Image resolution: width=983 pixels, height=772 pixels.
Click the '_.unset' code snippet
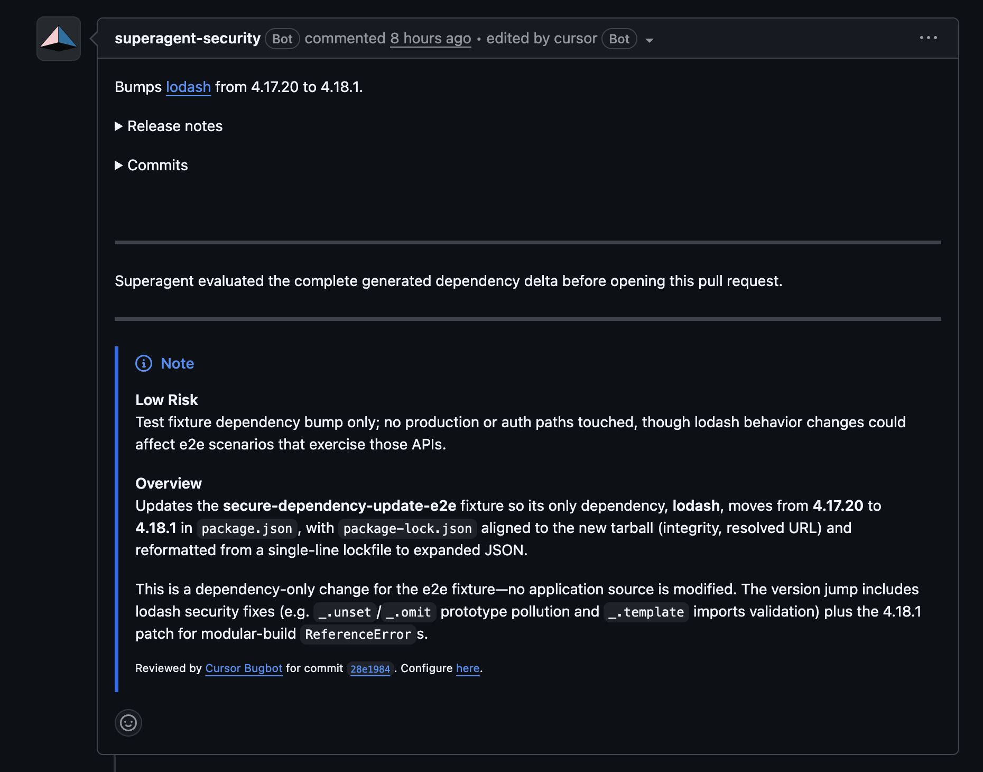[345, 612]
